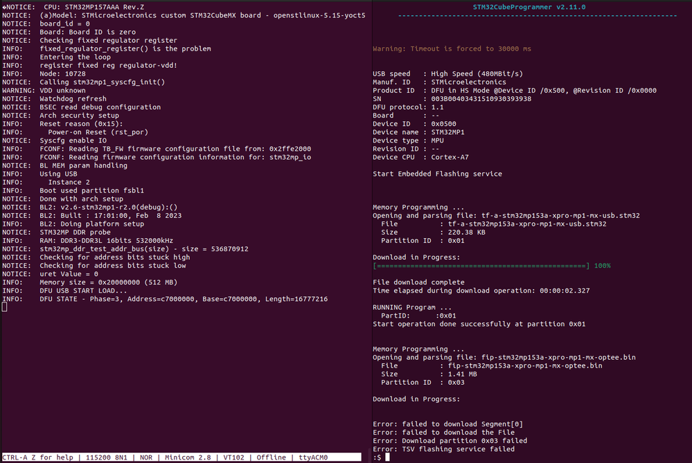Click 'uret Value = 0' notice
This screenshot has height=463, width=692.
point(50,274)
